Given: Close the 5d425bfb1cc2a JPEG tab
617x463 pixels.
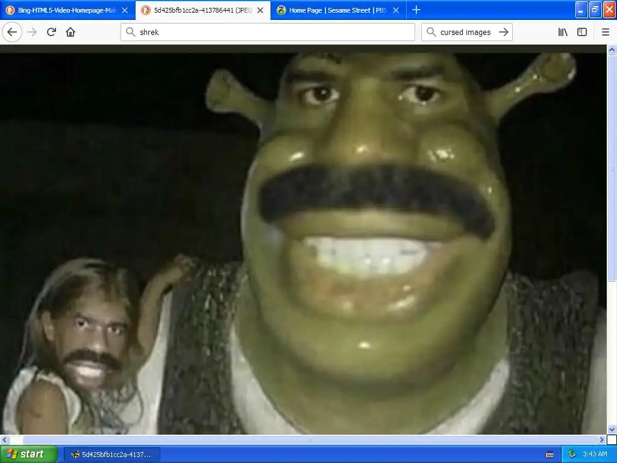Looking at the screenshot, I should point(260,10).
